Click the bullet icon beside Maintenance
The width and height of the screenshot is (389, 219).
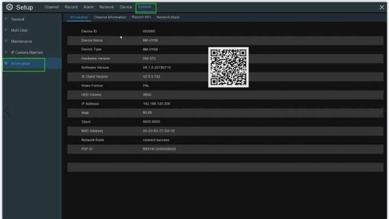tap(6, 41)
